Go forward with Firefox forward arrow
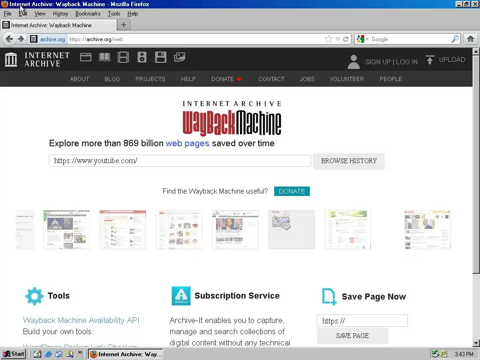 click(x=21, y=39)
